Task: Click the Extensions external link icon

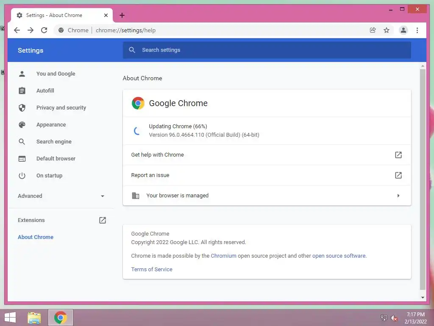Action: pos(103,220)
